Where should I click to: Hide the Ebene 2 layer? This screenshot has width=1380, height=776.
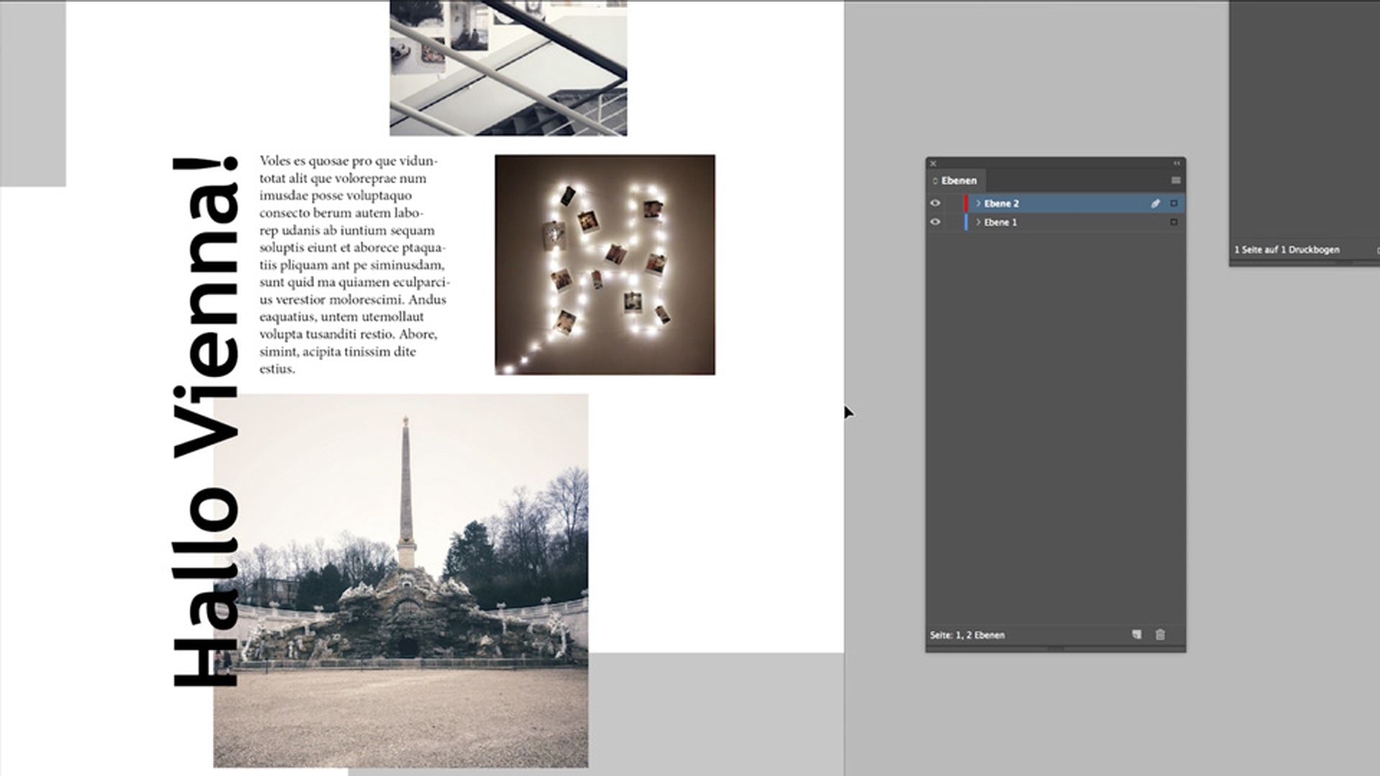point(935,203)
